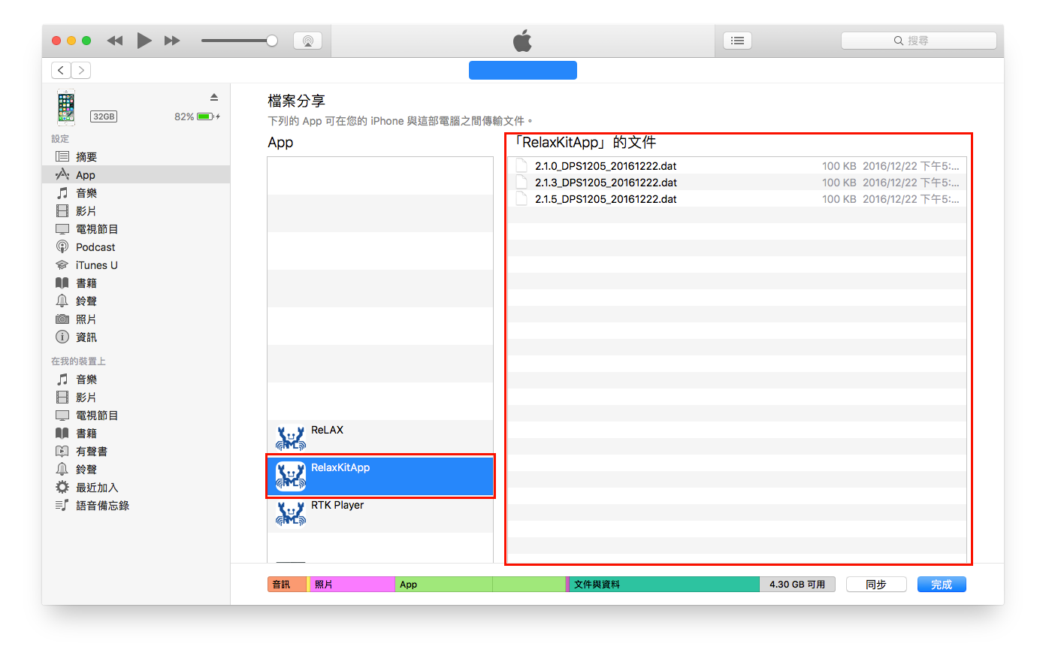Select 有聲書 in the sidebar
Viewport: 1046px width, 665px height.
[x=136, y=451]
